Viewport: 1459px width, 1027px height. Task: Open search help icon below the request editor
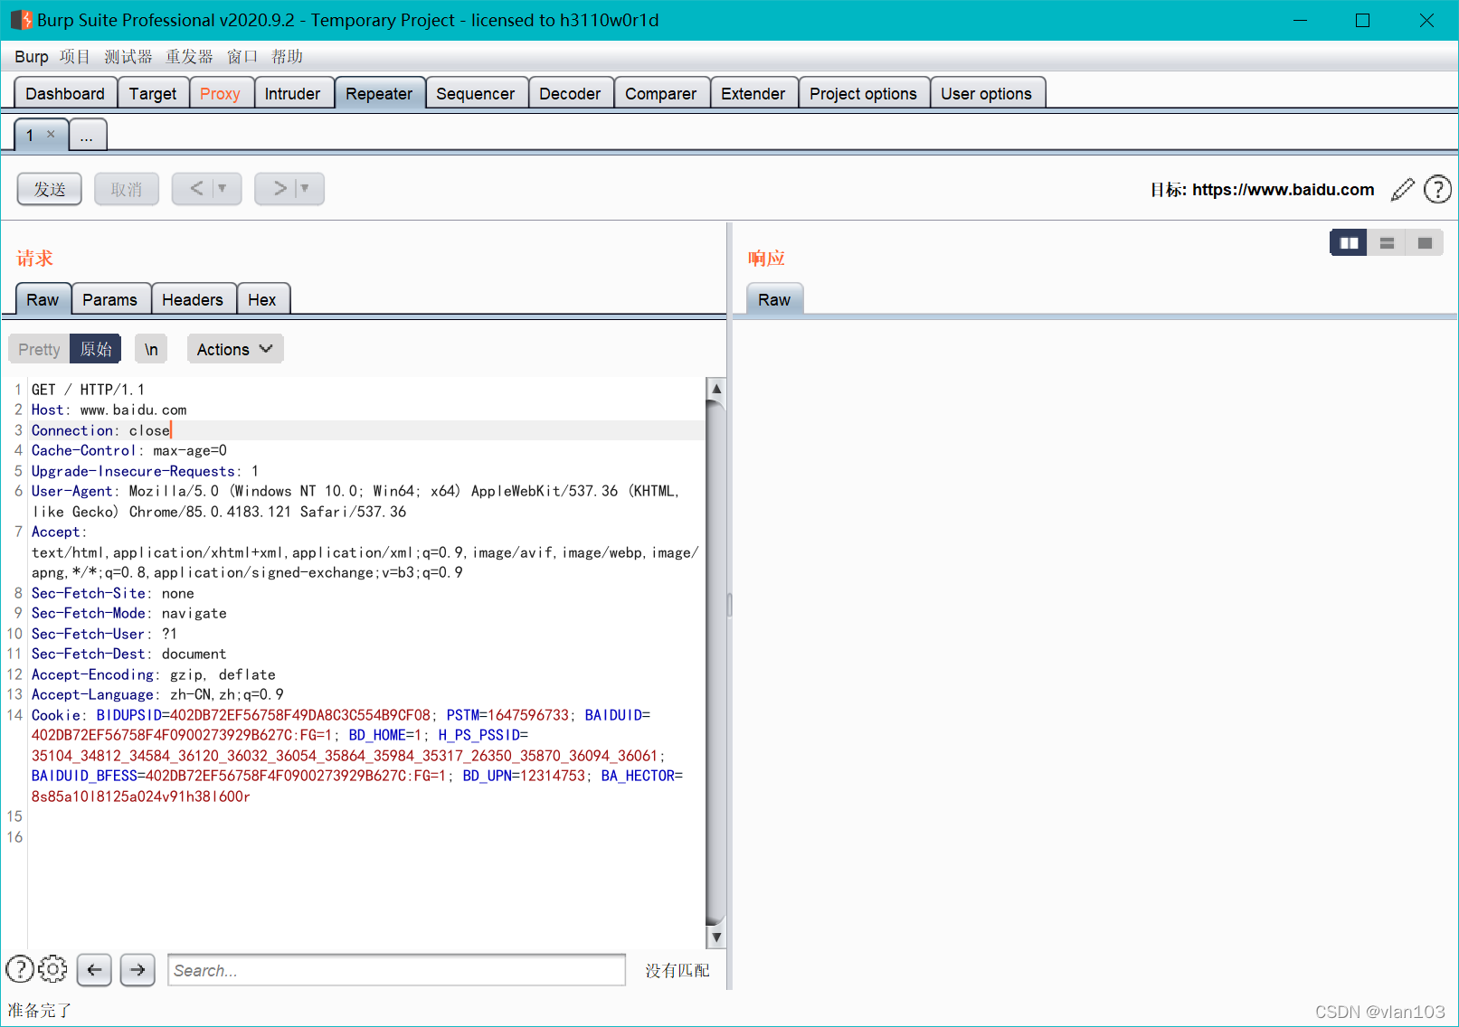pos(20,969)
